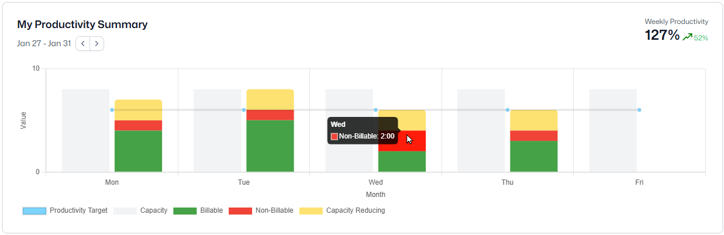
Task: Click the Productivity Target point on Friday
Action: pyautogui.click(x=639, y=110)
